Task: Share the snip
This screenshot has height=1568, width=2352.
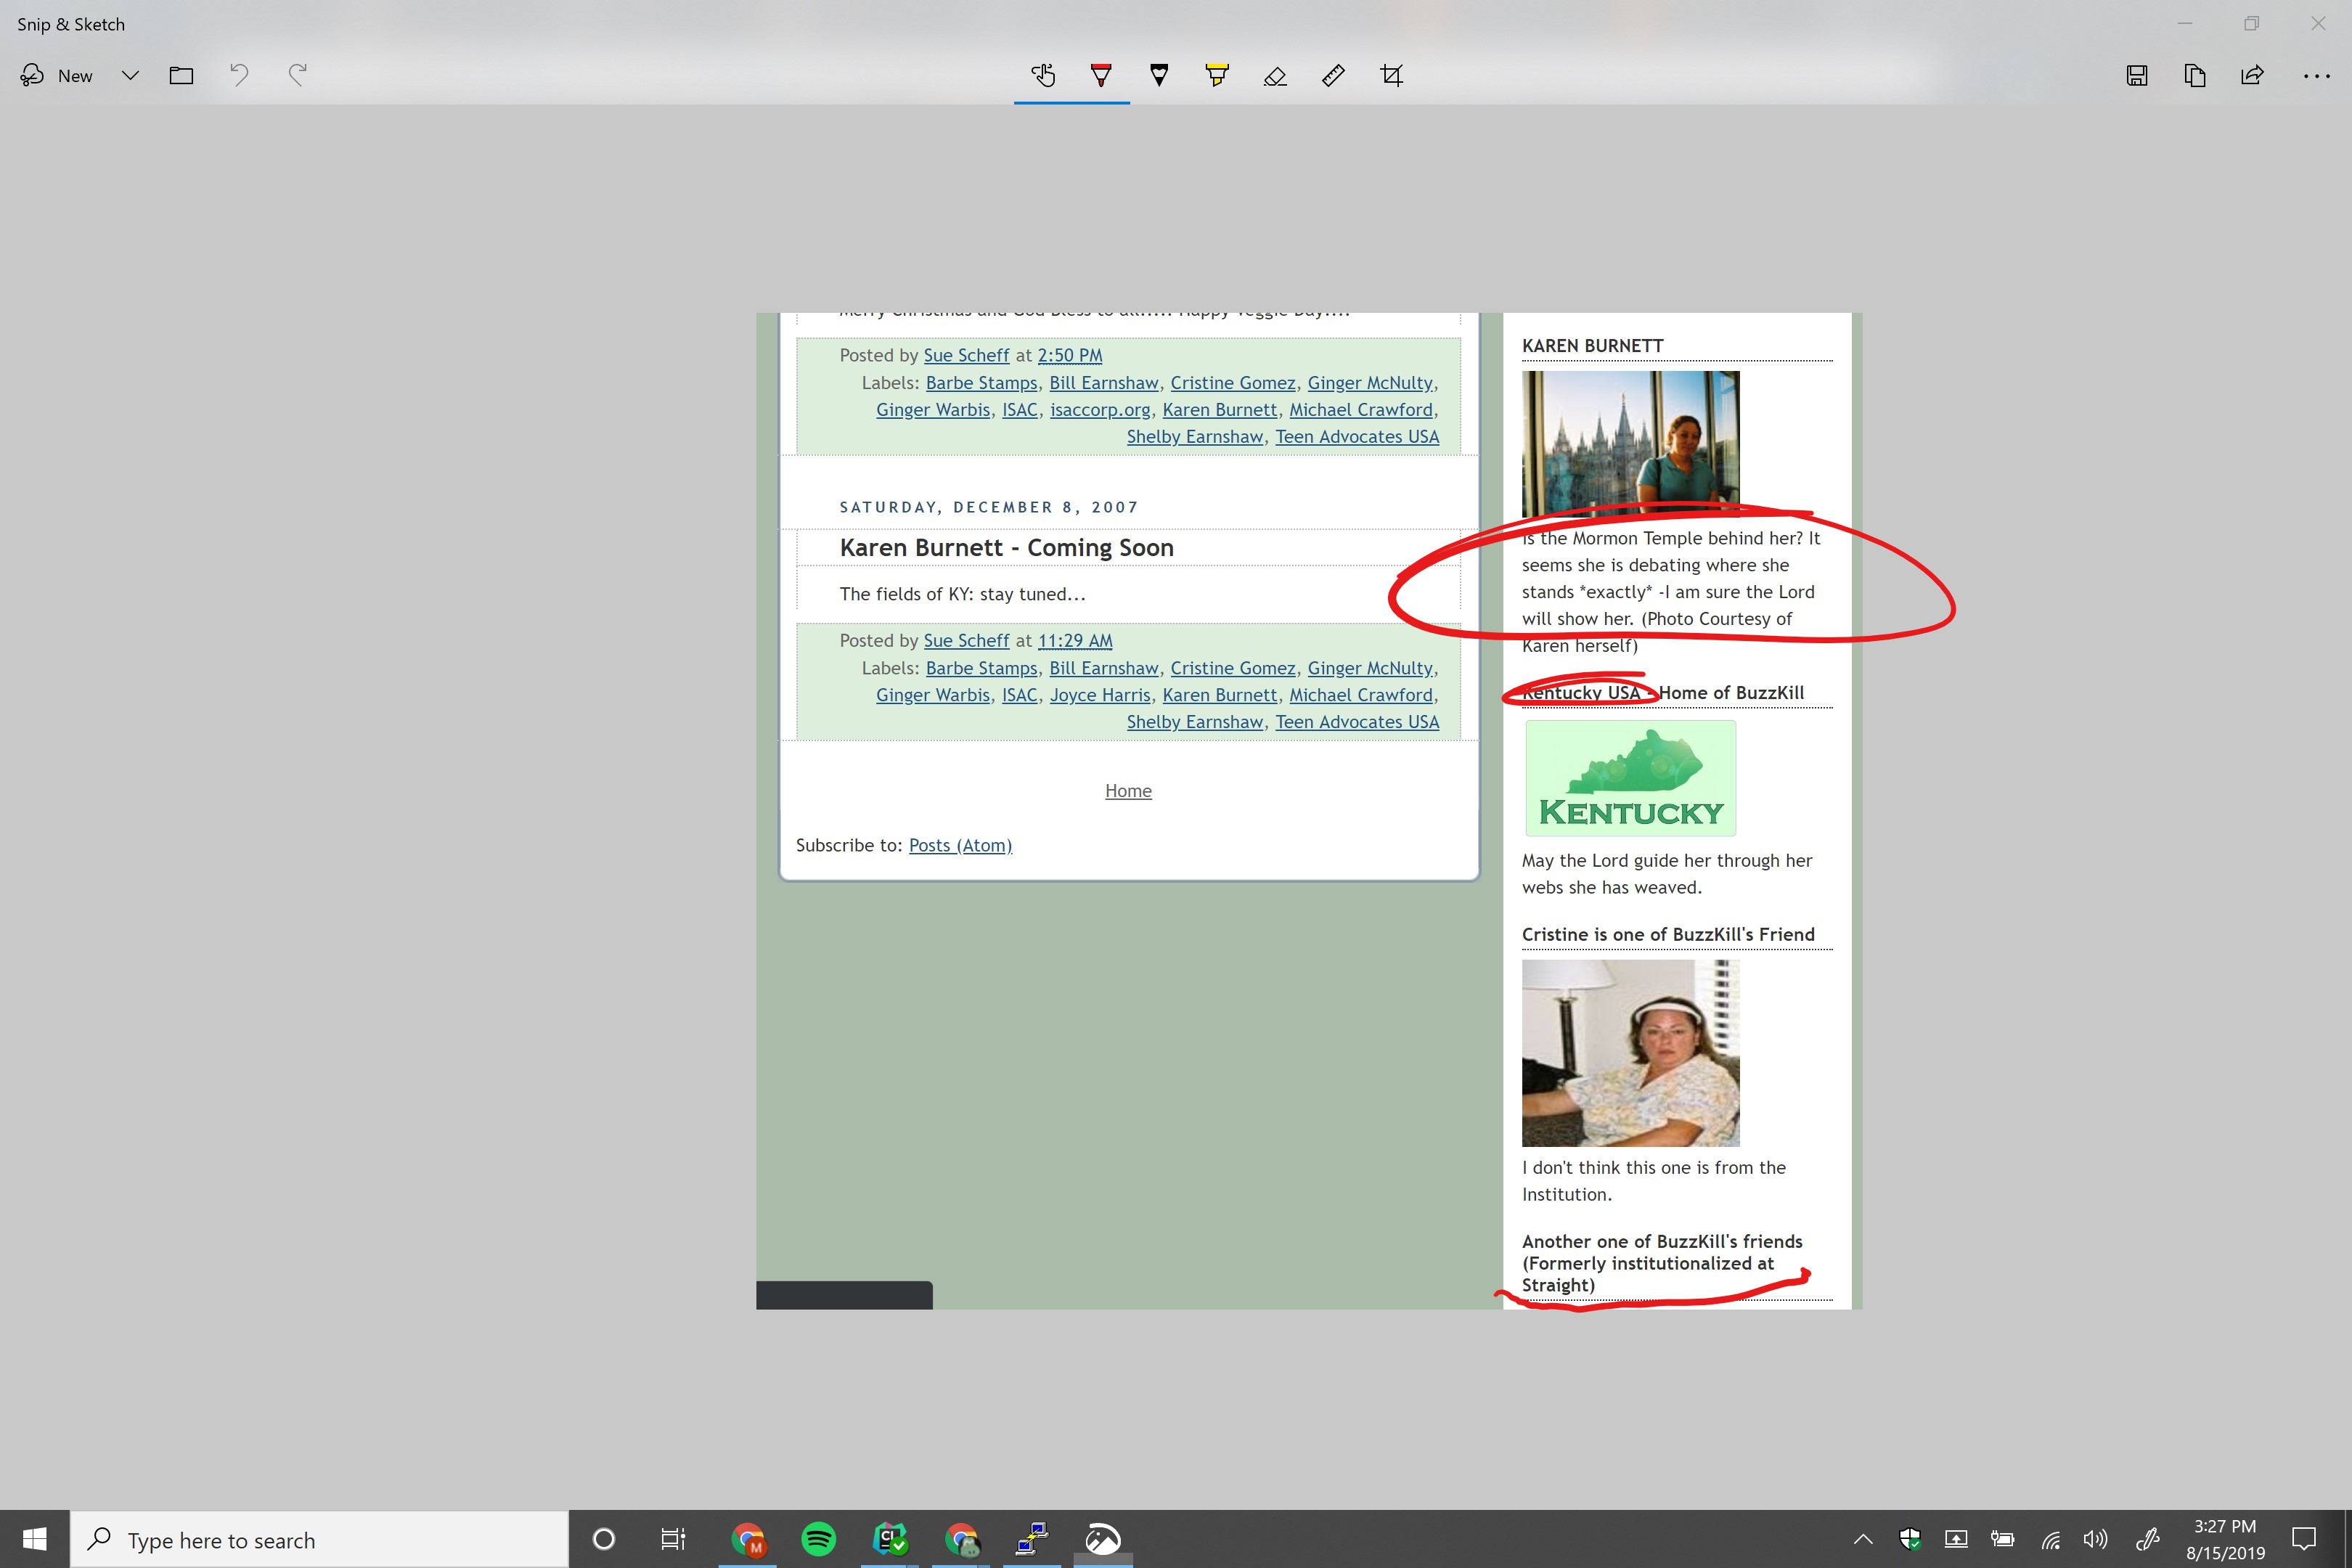Action: [2253, 75]
